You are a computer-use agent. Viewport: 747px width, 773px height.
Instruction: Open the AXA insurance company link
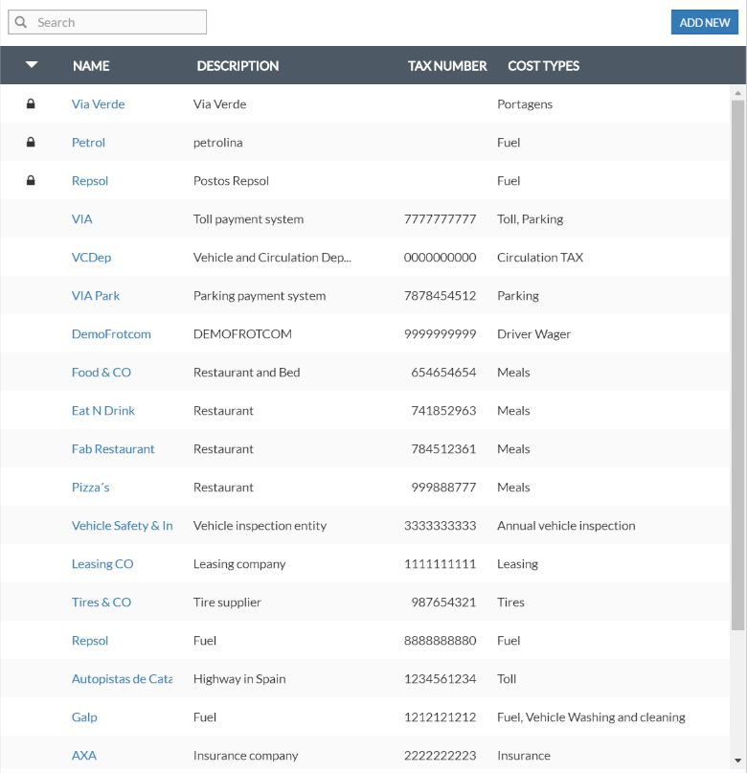pos(84,756)
